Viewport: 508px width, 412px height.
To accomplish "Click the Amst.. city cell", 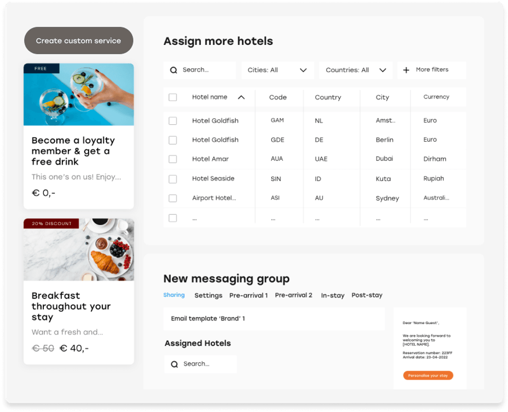I will click(x=385, y=120).
